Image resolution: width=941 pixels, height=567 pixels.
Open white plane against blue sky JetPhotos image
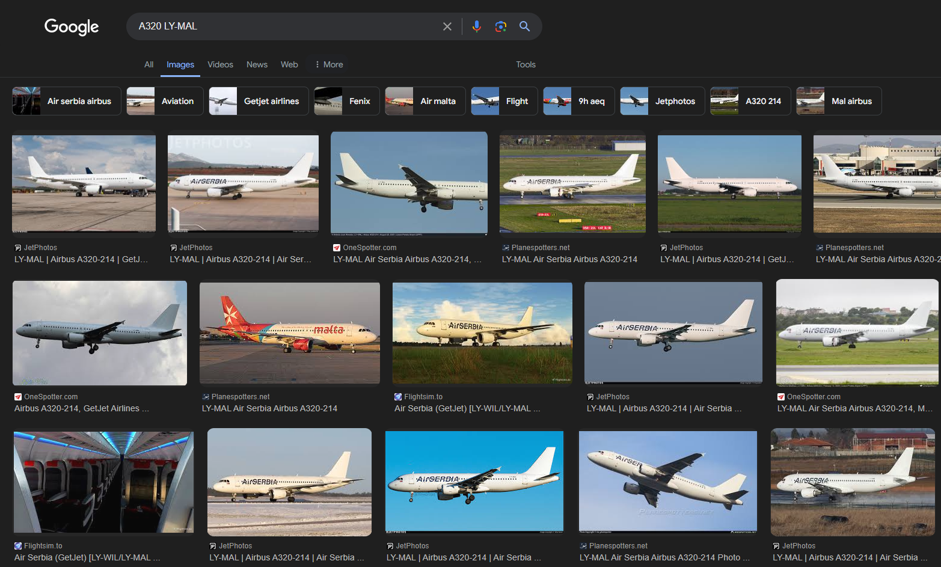729,183
